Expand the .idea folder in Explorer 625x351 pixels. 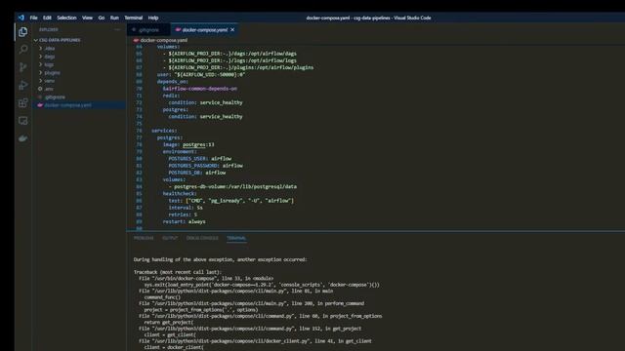[x=79, y=48]
